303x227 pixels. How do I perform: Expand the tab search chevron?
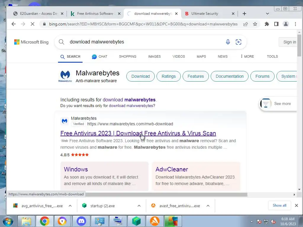267,14
